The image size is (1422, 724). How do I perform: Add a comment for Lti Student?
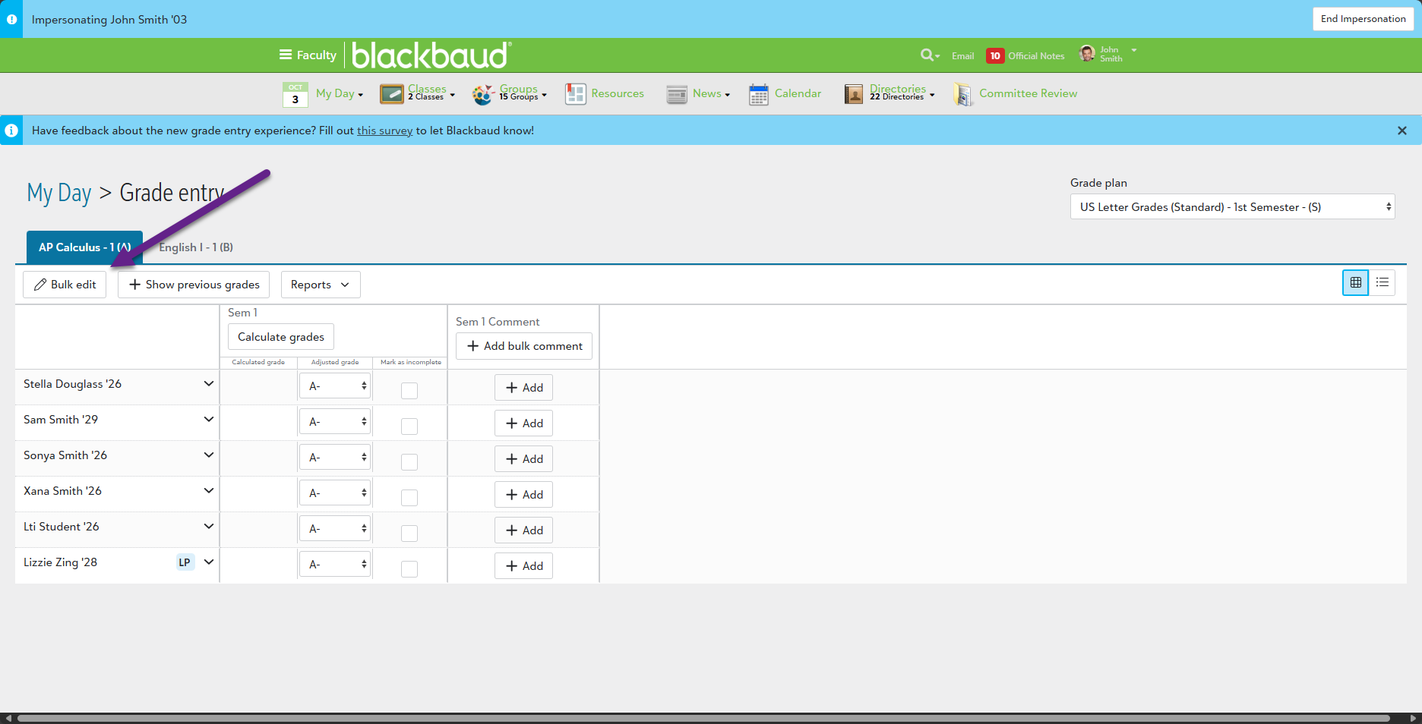524,530
